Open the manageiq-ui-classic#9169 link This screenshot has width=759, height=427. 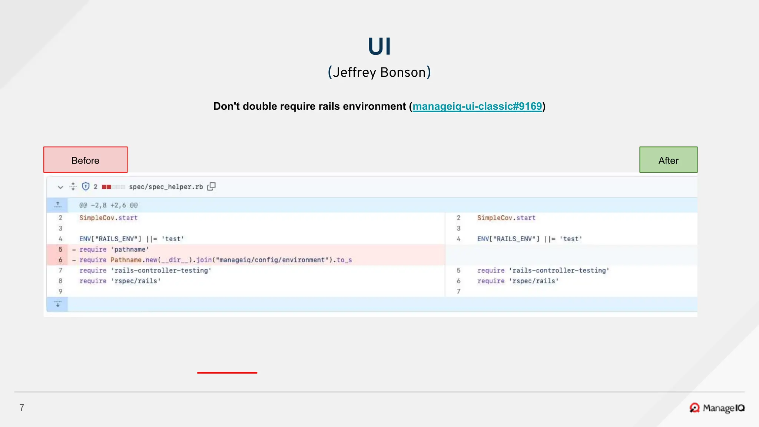tap(477, 106)
